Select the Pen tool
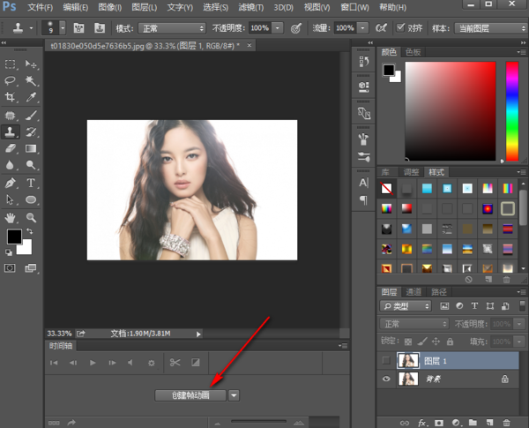529x428 pixels. tap(10, 183)
